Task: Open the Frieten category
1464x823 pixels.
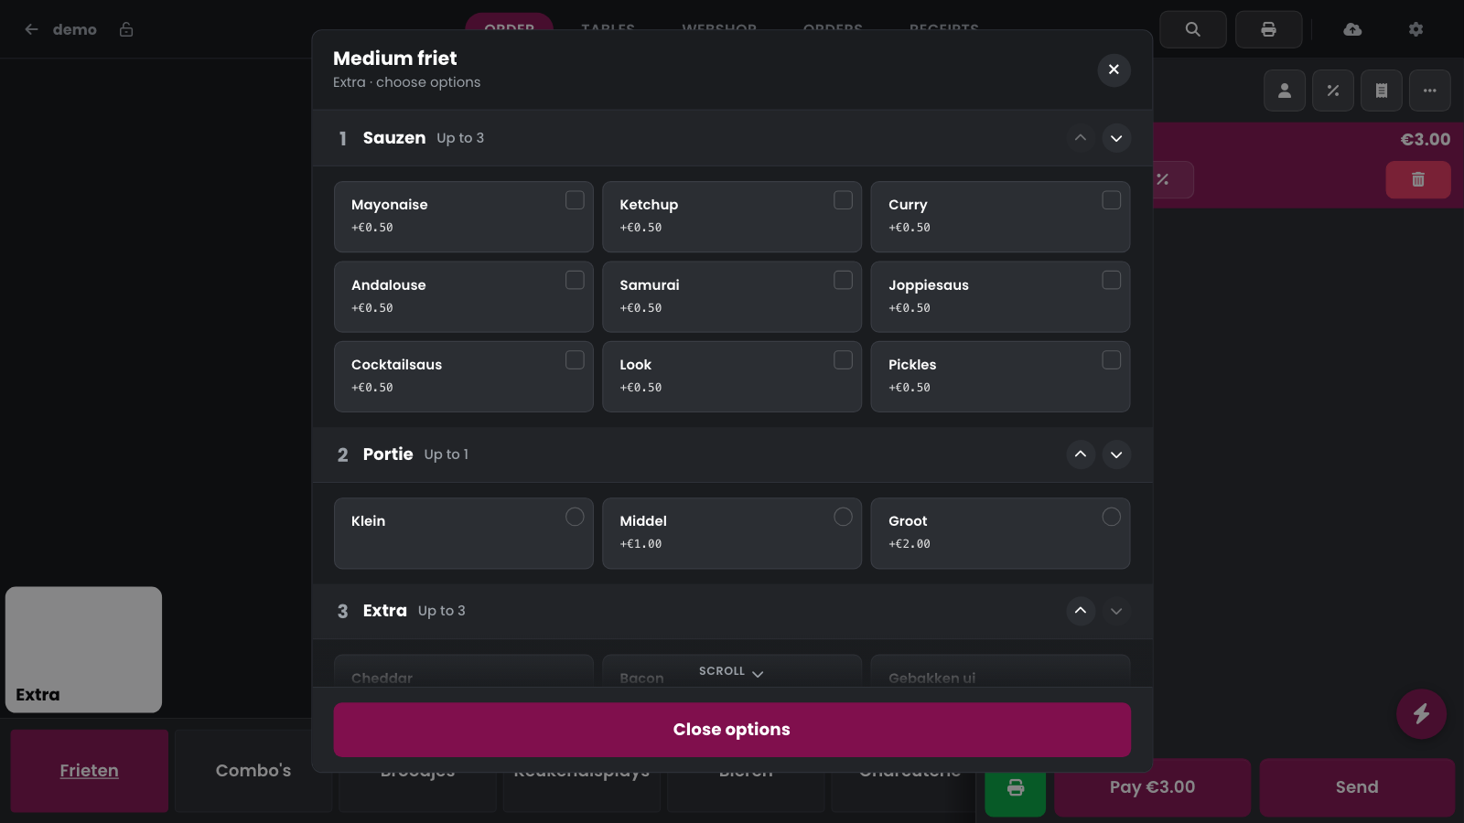Action: [x=90, y=771]
